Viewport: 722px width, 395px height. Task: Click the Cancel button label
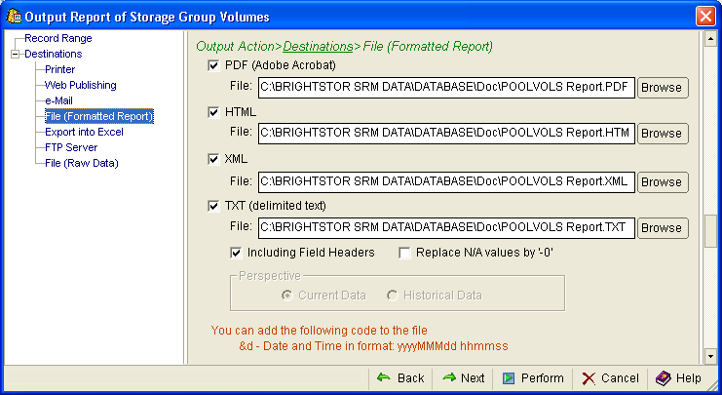[620, 378]
